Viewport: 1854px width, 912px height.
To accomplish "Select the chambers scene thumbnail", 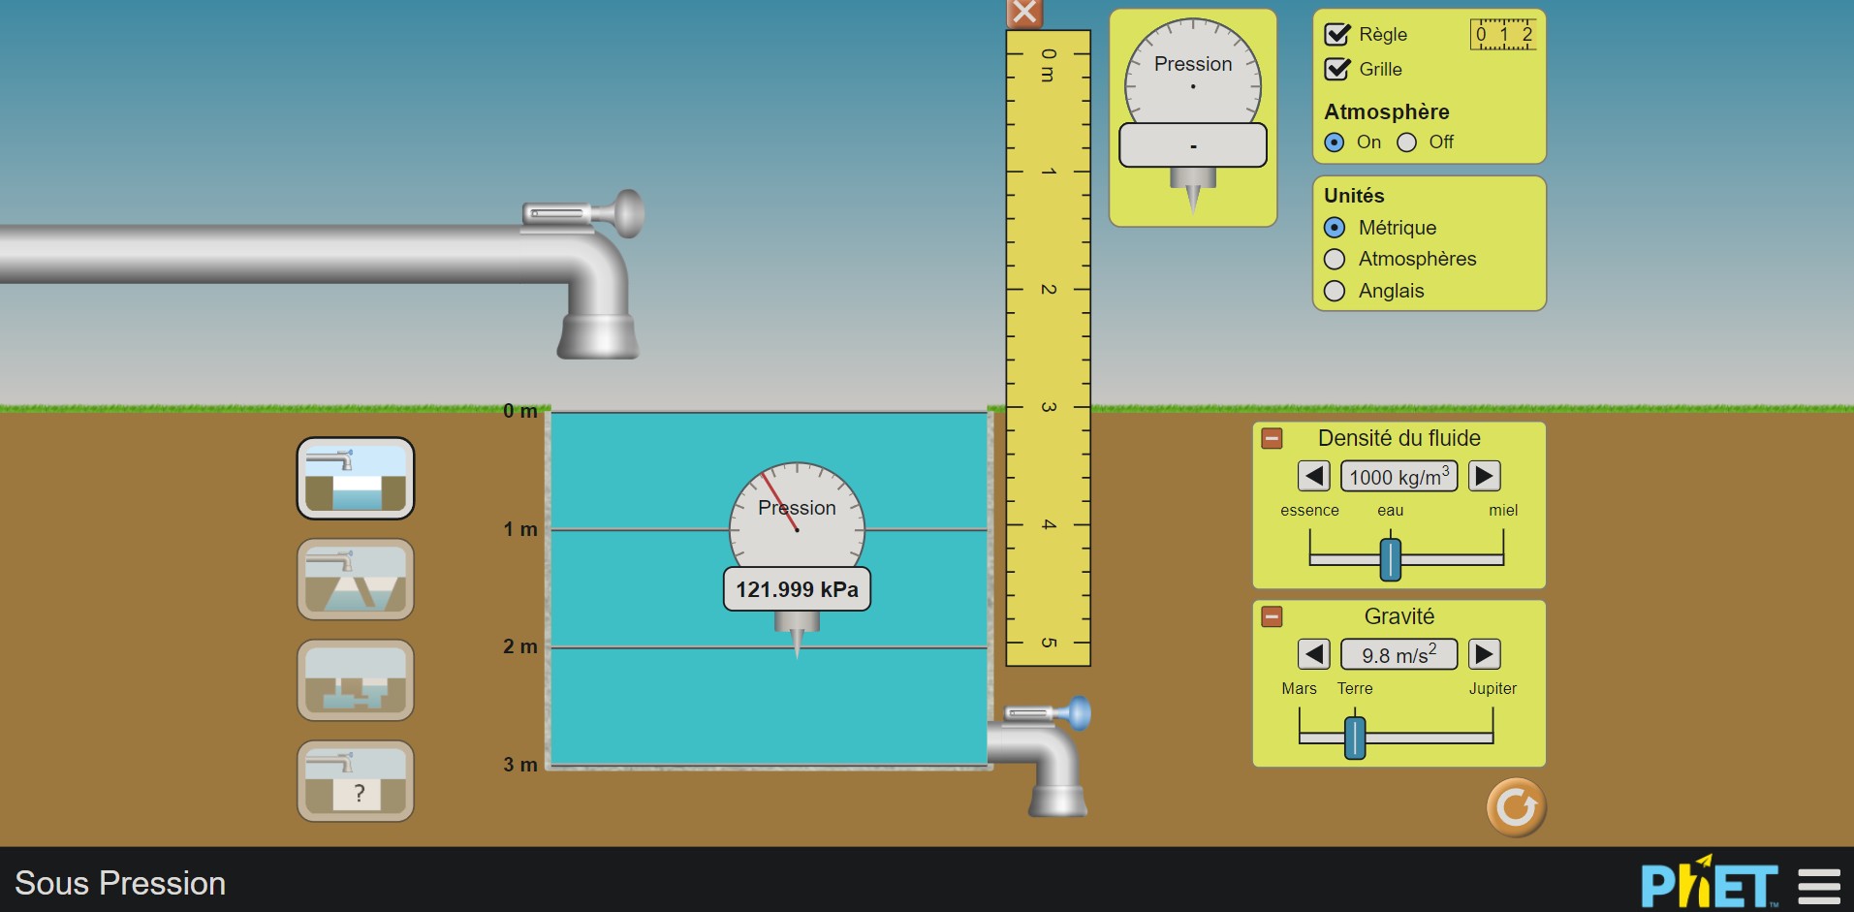I will (355, 680).
